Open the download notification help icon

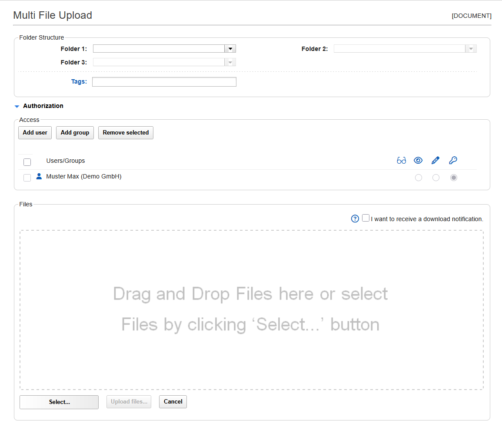355,219
